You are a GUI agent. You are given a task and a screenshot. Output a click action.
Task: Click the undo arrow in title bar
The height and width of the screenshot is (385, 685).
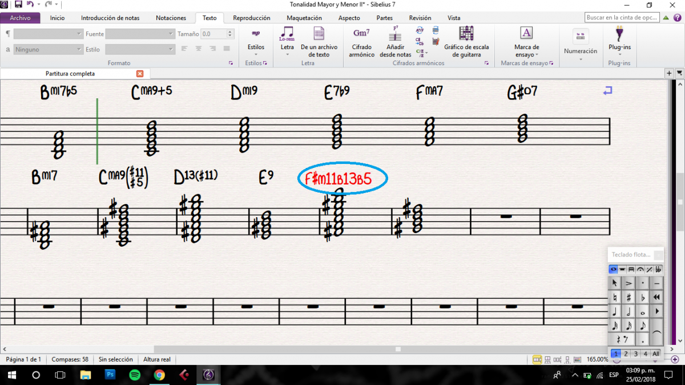coord(30,4)
